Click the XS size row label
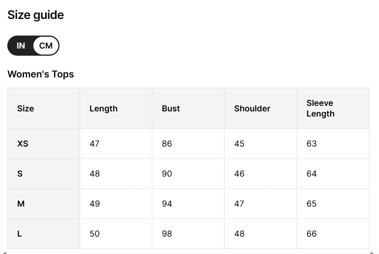The width and height of the screenshot is (379, 254). click(x=23, y=144)
